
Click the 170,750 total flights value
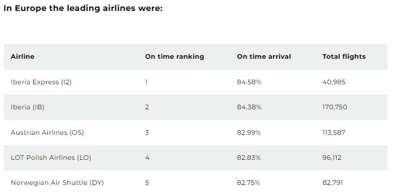[335, 107]
